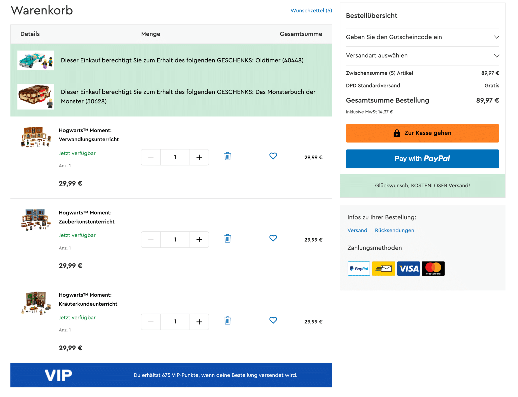Image resolution: width=518 pixels, height=397 pixels.
Task: Add Kräuterkundeunterricht to wishlist via heart
Action: point(273,320)
